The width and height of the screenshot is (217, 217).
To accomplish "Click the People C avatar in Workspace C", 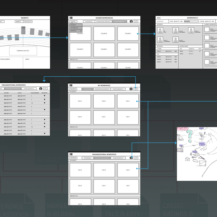I will (x=160, y=39).
